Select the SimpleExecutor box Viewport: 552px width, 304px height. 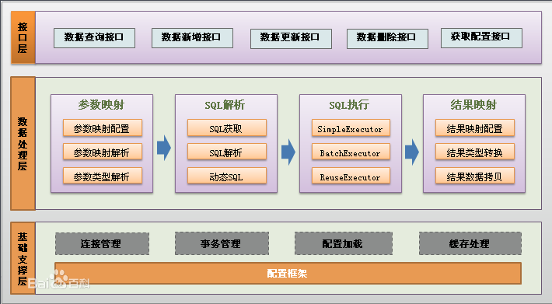351,128
